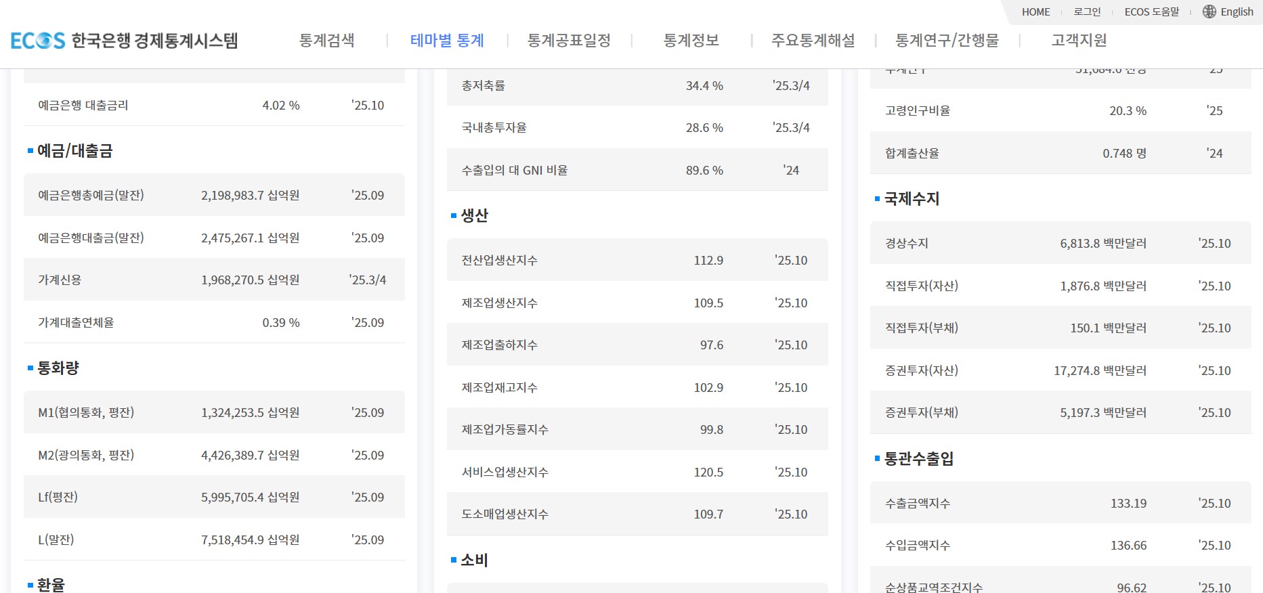Select the 가계대출연체율 row
The image size is (1263, 593).
point(214,322)
